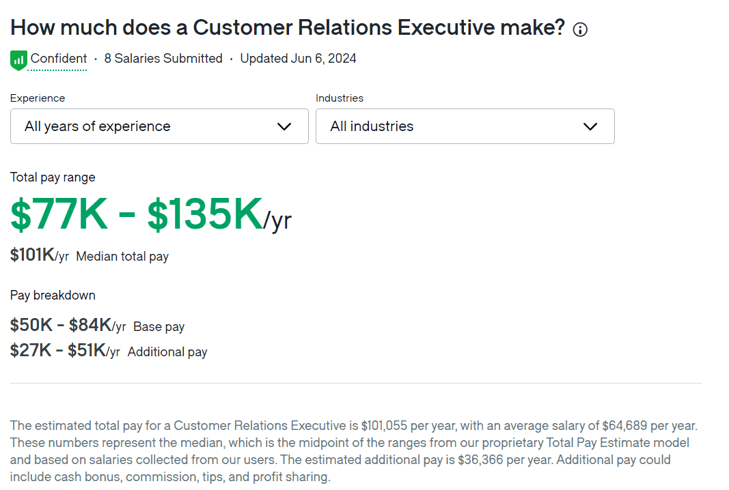Image resolution: width=729 pixels, height=490 pixels.
Task: Click the 8 Salaries Submitted link
Action: [163, 59]
